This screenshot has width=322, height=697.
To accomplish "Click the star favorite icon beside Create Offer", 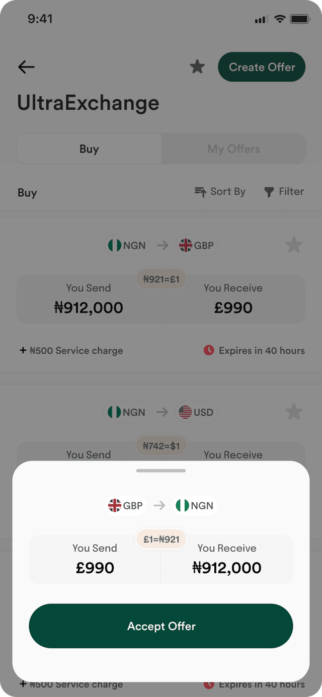I will [197, 67].
